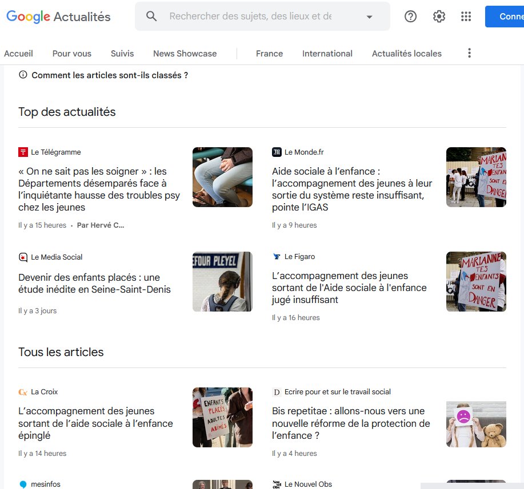Open the Google apps grid icon
524x489 pixels.
[x=466, y=17]
